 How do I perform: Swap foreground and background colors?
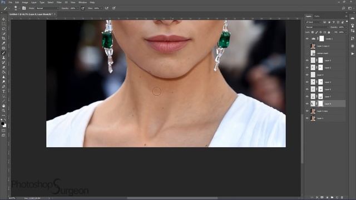(x=5, y=120)
